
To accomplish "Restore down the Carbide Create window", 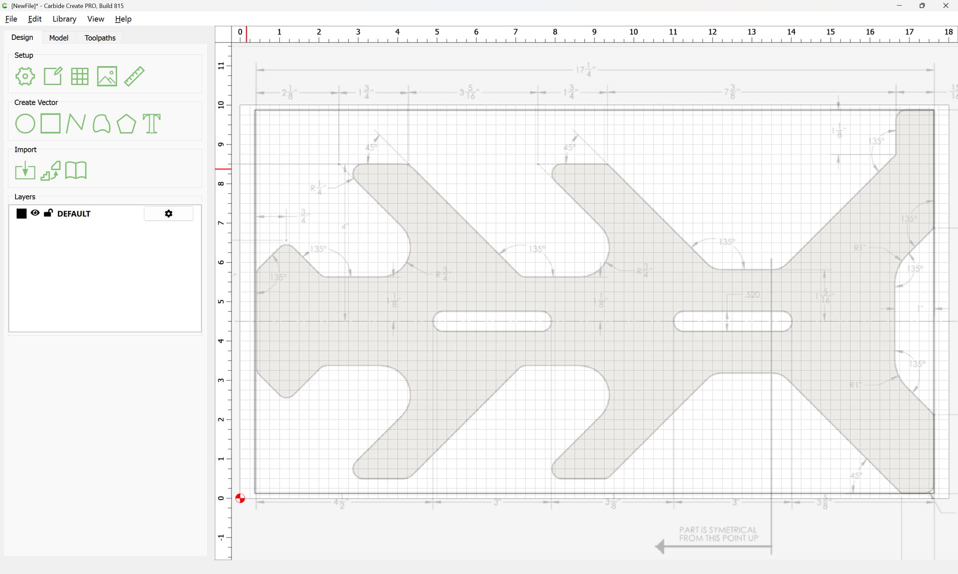I will tap(922, 5).
